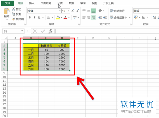Click into the formula bar input
Viewport: 159px width, 118px height.
pos(107,31)
